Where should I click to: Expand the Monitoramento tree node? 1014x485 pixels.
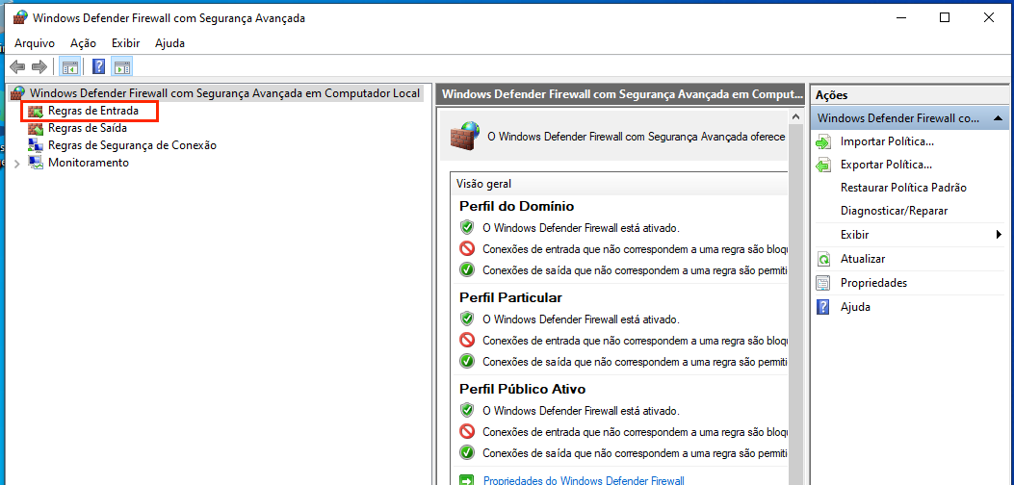pyautogui.click(x=17, y=164)
